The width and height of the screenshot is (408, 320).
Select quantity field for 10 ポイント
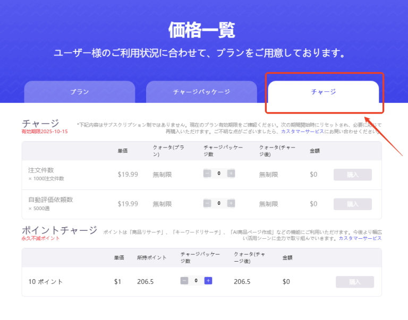[x=196, y=281]
